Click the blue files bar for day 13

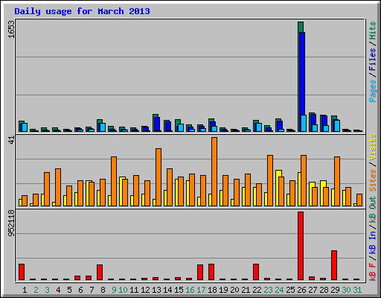pos(157,124)
